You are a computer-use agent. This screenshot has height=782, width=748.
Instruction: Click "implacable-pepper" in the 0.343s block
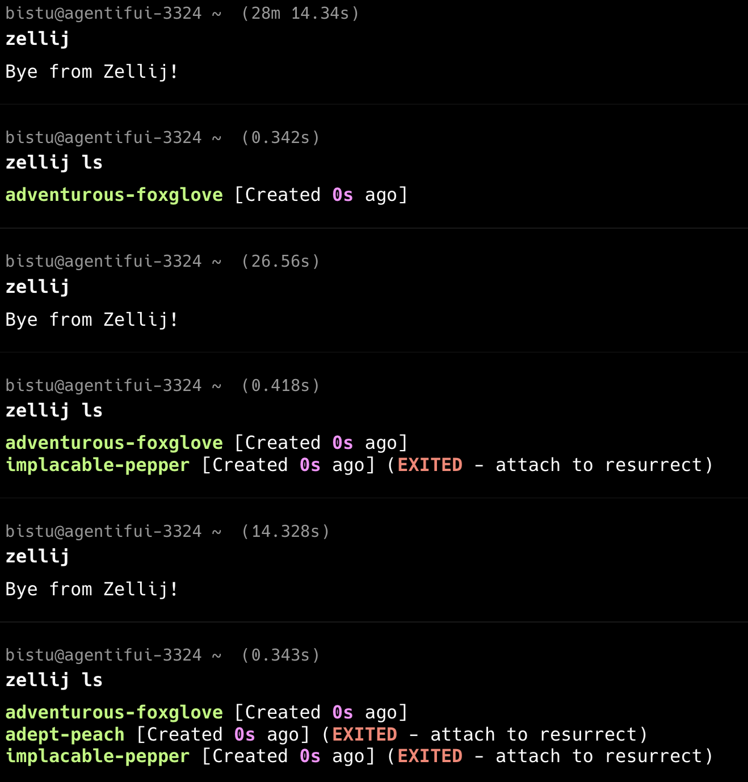98,756
